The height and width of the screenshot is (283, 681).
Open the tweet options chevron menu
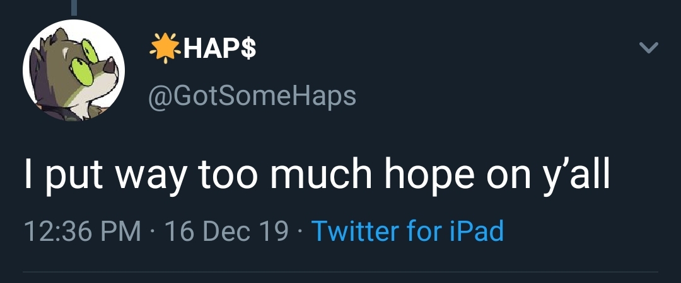coord(648,48)
